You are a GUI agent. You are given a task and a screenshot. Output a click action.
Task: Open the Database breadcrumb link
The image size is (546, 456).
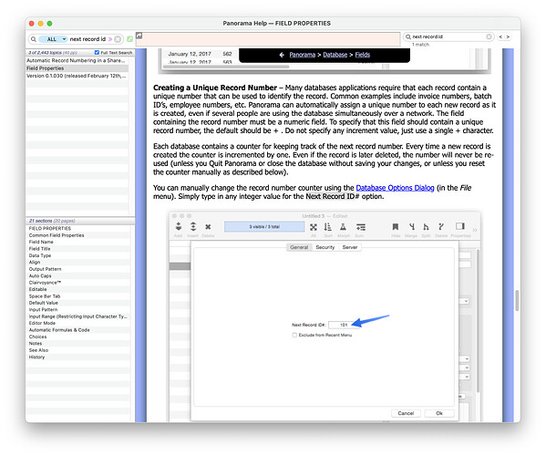(335, 55)
